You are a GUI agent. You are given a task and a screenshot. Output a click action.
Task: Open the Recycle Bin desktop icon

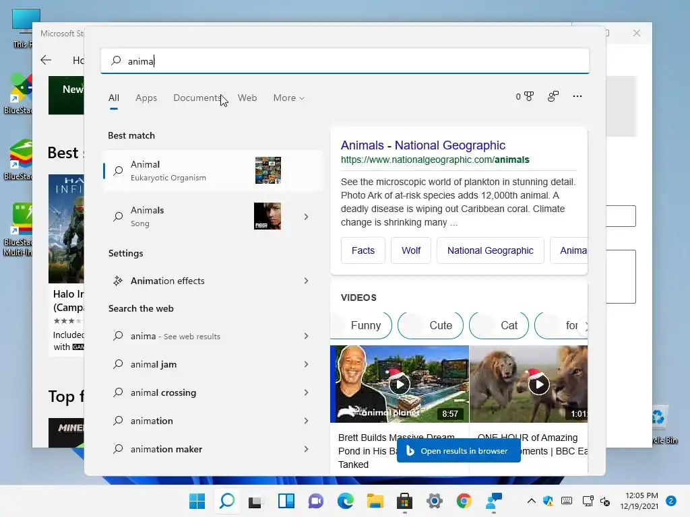pos(663,425)
